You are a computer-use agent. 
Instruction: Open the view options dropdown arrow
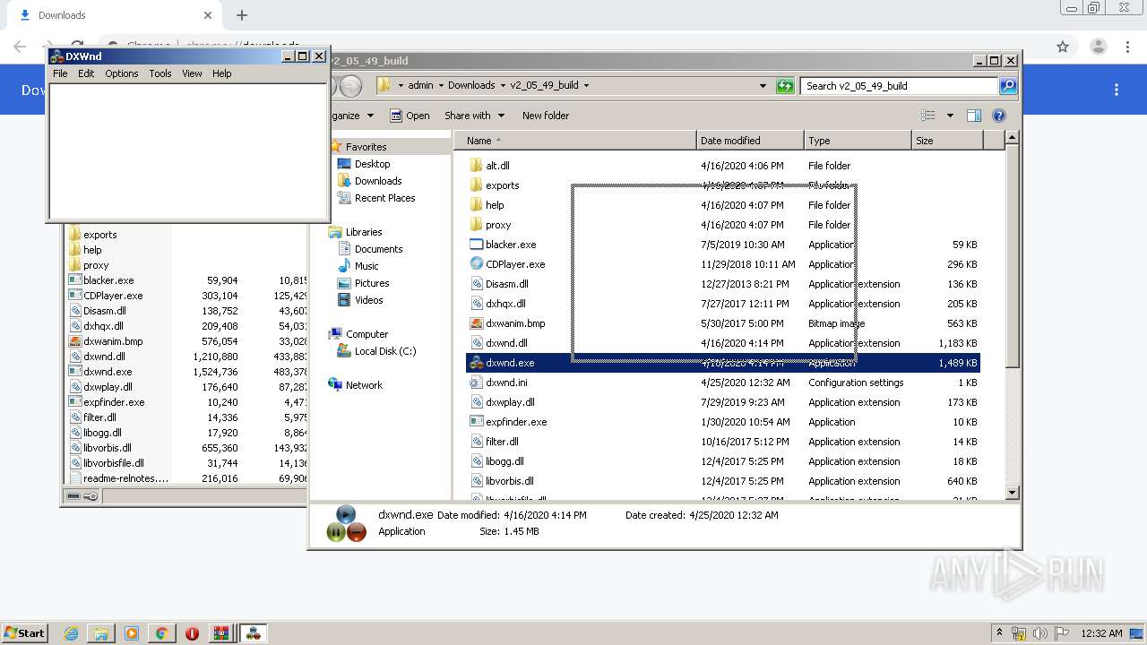[950, 116]
